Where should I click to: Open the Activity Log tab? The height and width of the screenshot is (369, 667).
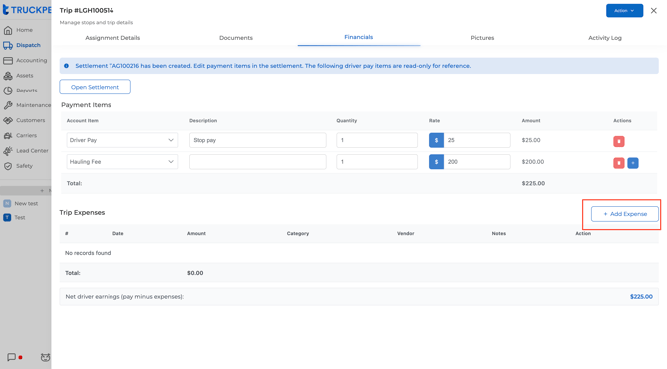click(x=605, y=38)
